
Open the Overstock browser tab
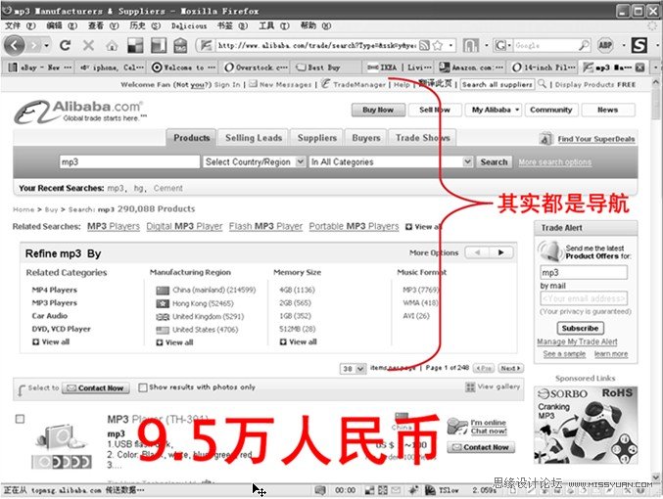coord(256,68)
